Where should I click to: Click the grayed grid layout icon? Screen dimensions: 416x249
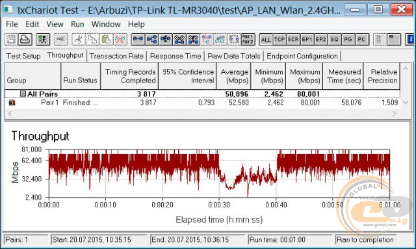click(380, 40)
